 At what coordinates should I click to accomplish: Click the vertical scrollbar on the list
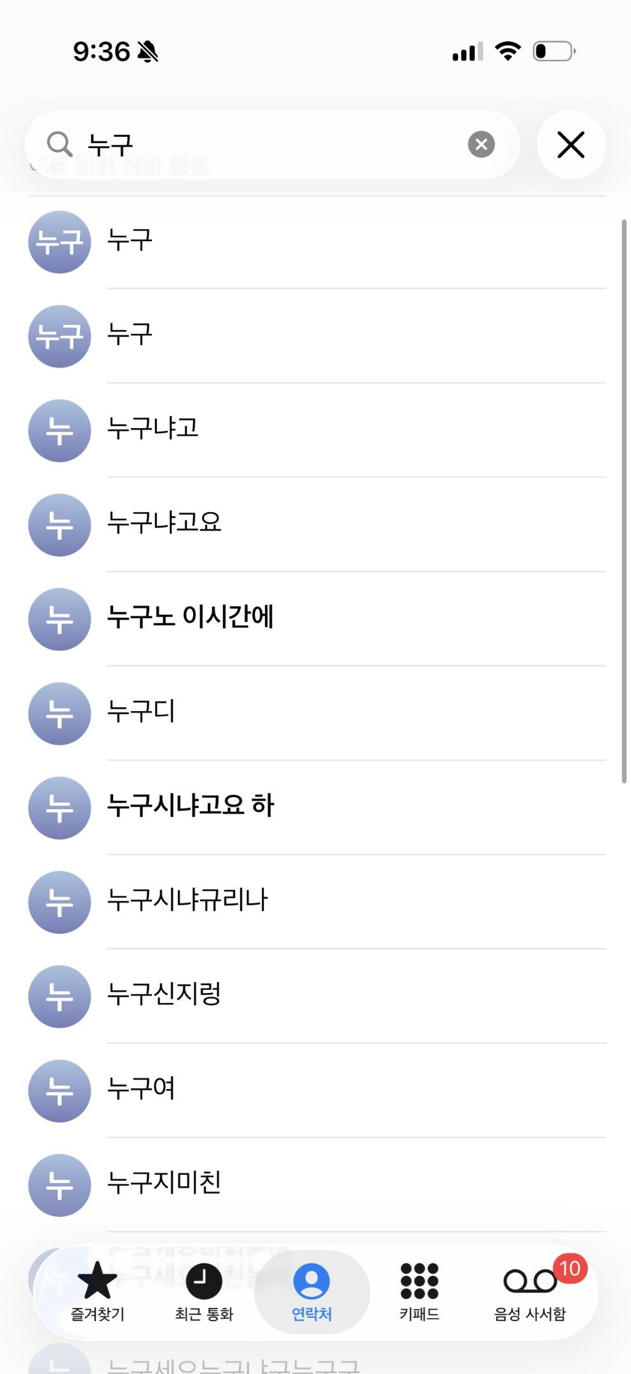[624, 501]
